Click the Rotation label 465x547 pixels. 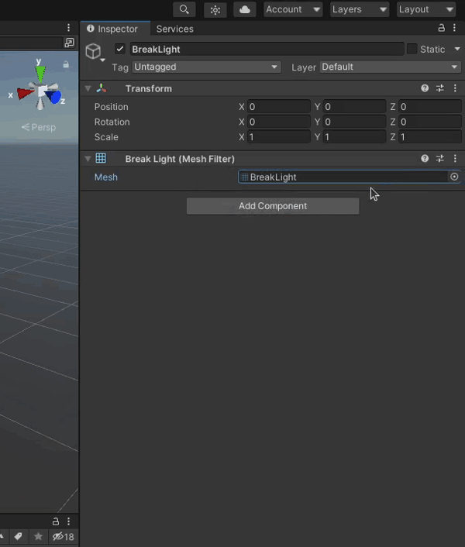tap(112, 122)
